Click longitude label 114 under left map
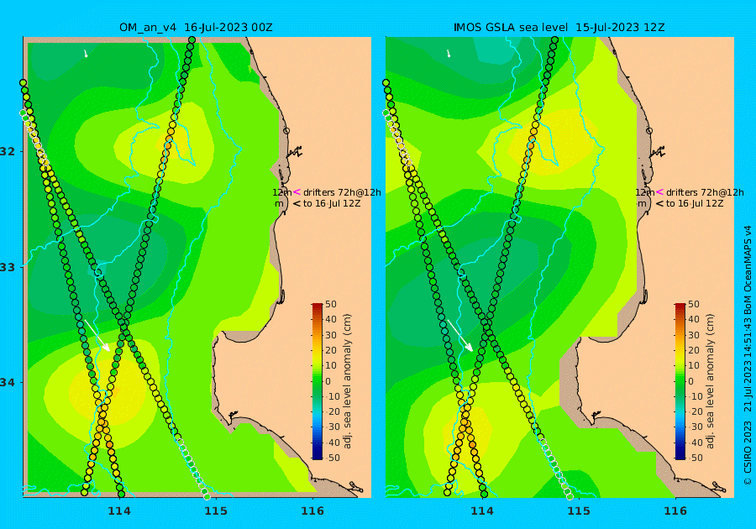756x529 pixels. (x=119, y=511)
